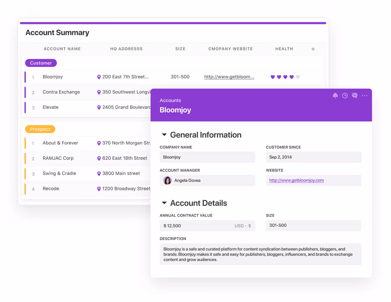Click the Customer Since date field

[313, 157]
